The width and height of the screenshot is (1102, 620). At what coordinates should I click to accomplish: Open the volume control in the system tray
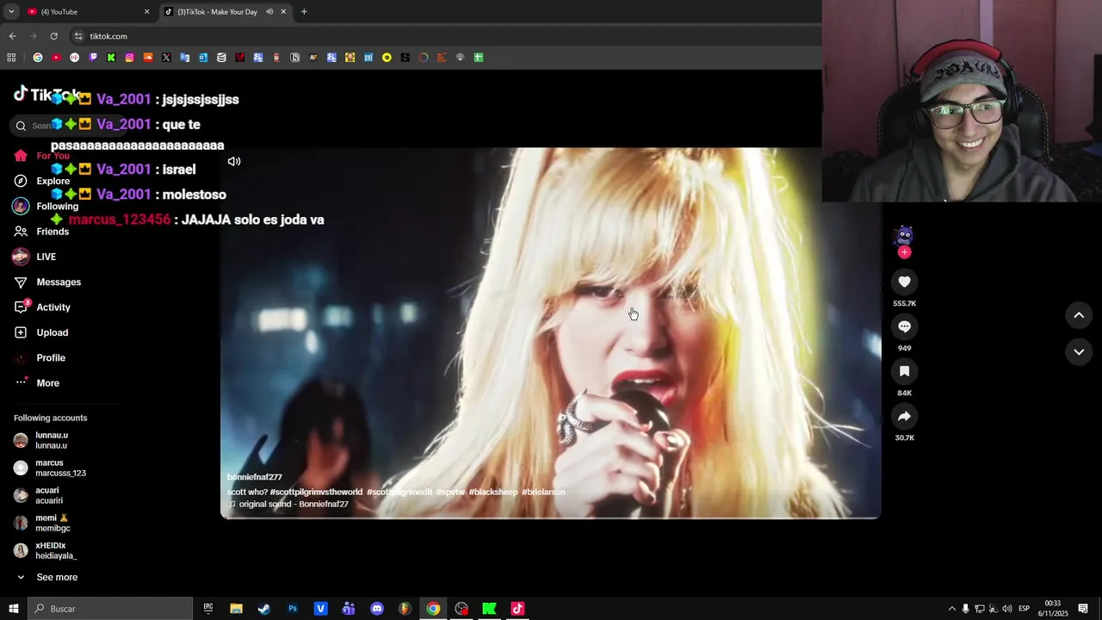1007,609
